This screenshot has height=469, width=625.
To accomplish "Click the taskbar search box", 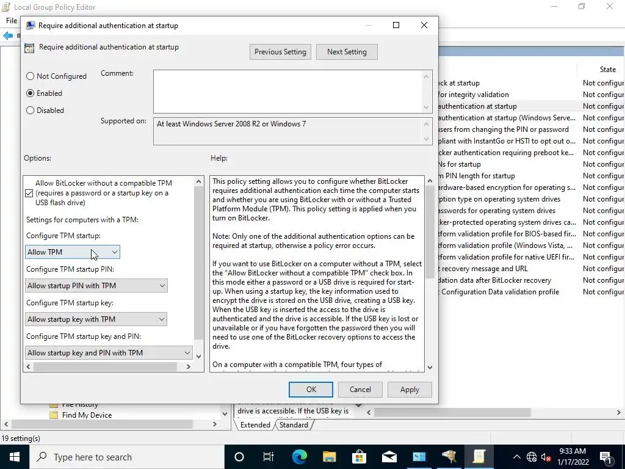I will 127,457.
